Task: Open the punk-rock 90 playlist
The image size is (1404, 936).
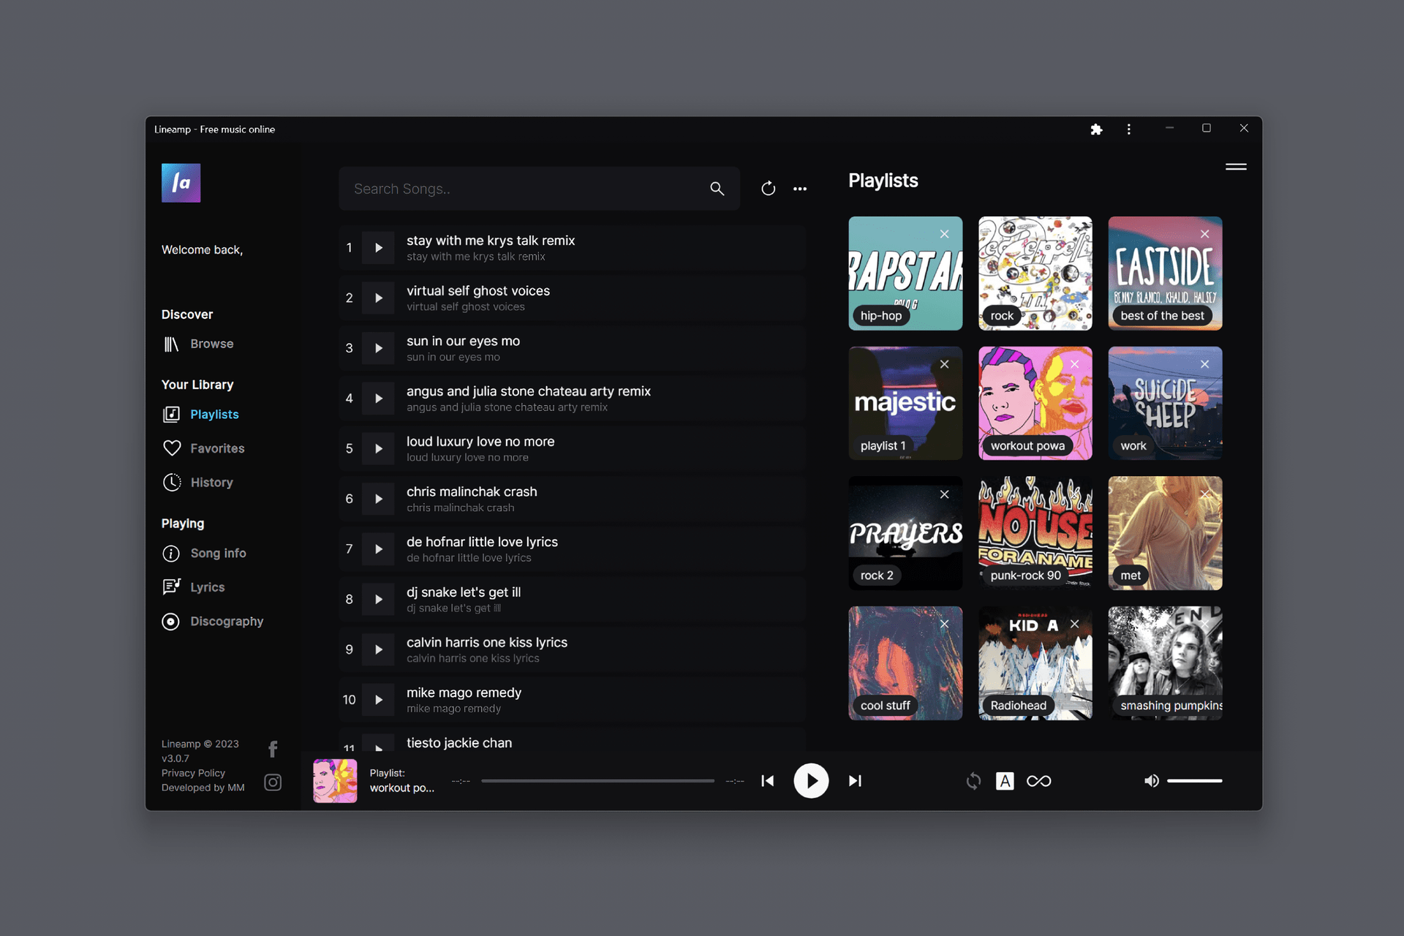Action: [x=1035, y=533]
